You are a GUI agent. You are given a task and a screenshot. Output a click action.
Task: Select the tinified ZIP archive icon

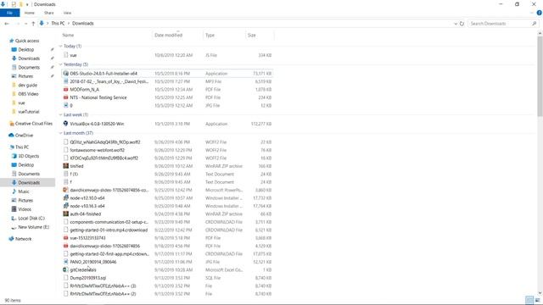[x=66, y=166]
